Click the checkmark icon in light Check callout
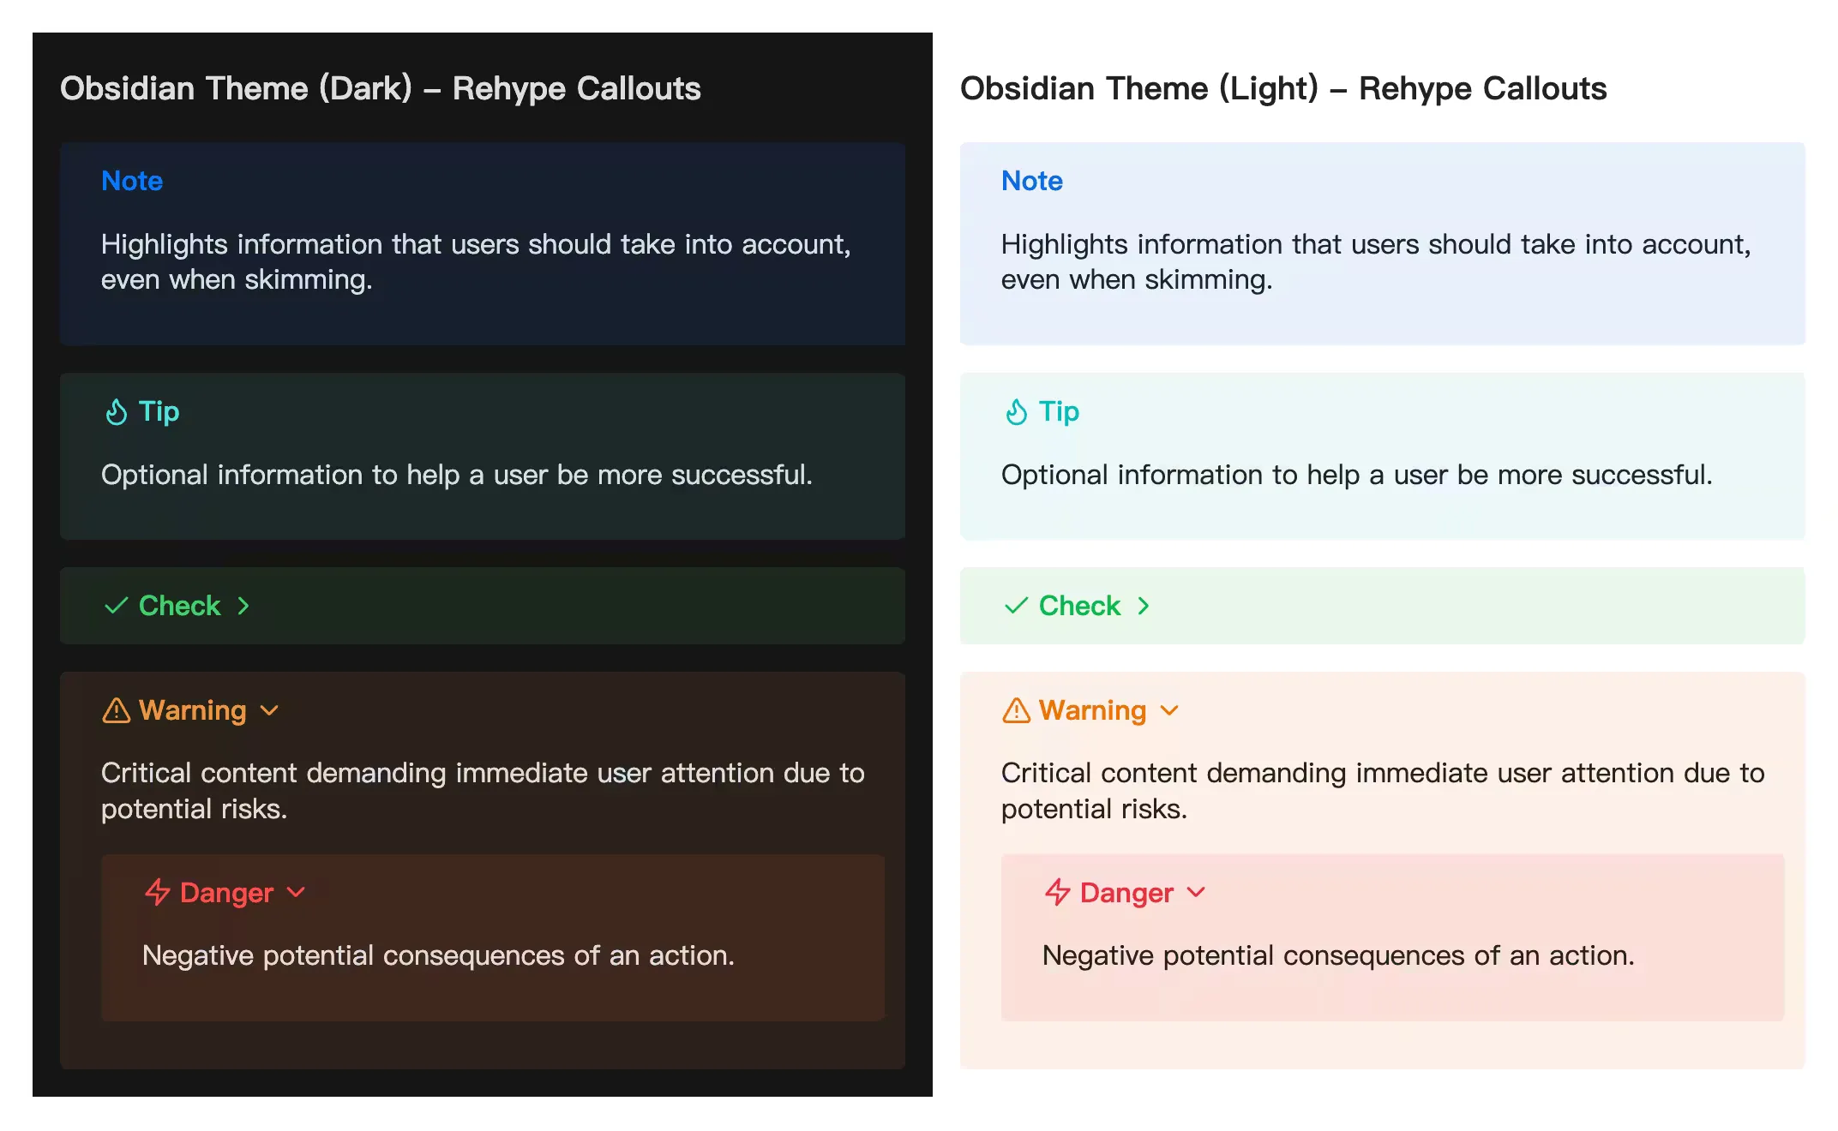This screenshot has height=1131, width=1838. [x=1016, y=606]
